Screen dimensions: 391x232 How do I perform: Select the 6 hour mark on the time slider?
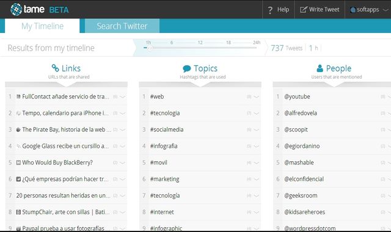[172, 43]
